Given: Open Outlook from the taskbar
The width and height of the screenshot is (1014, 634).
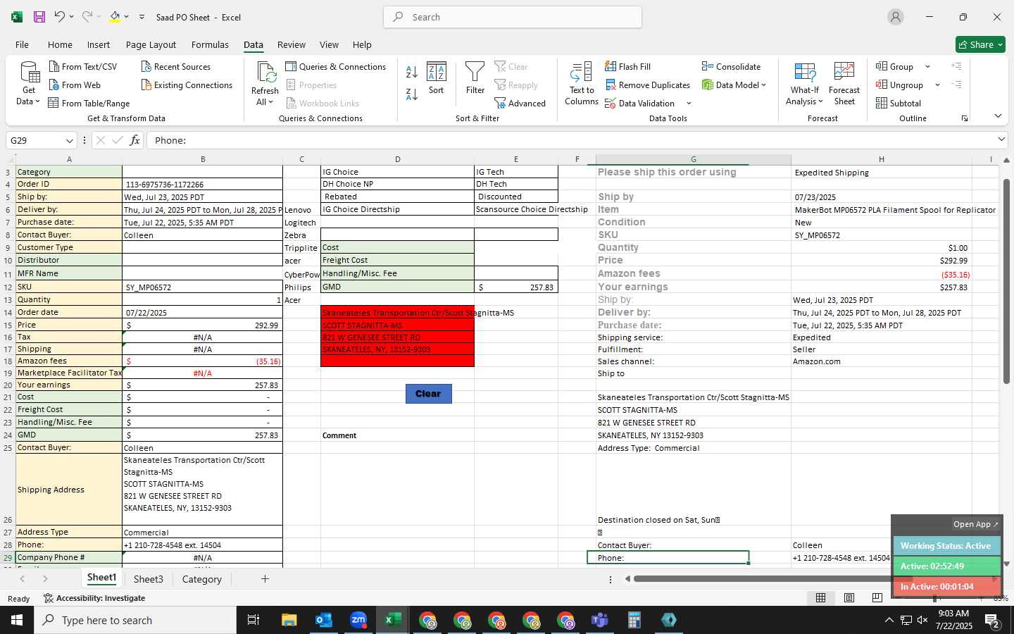Looking at the screenshot, I should [324, 620].
